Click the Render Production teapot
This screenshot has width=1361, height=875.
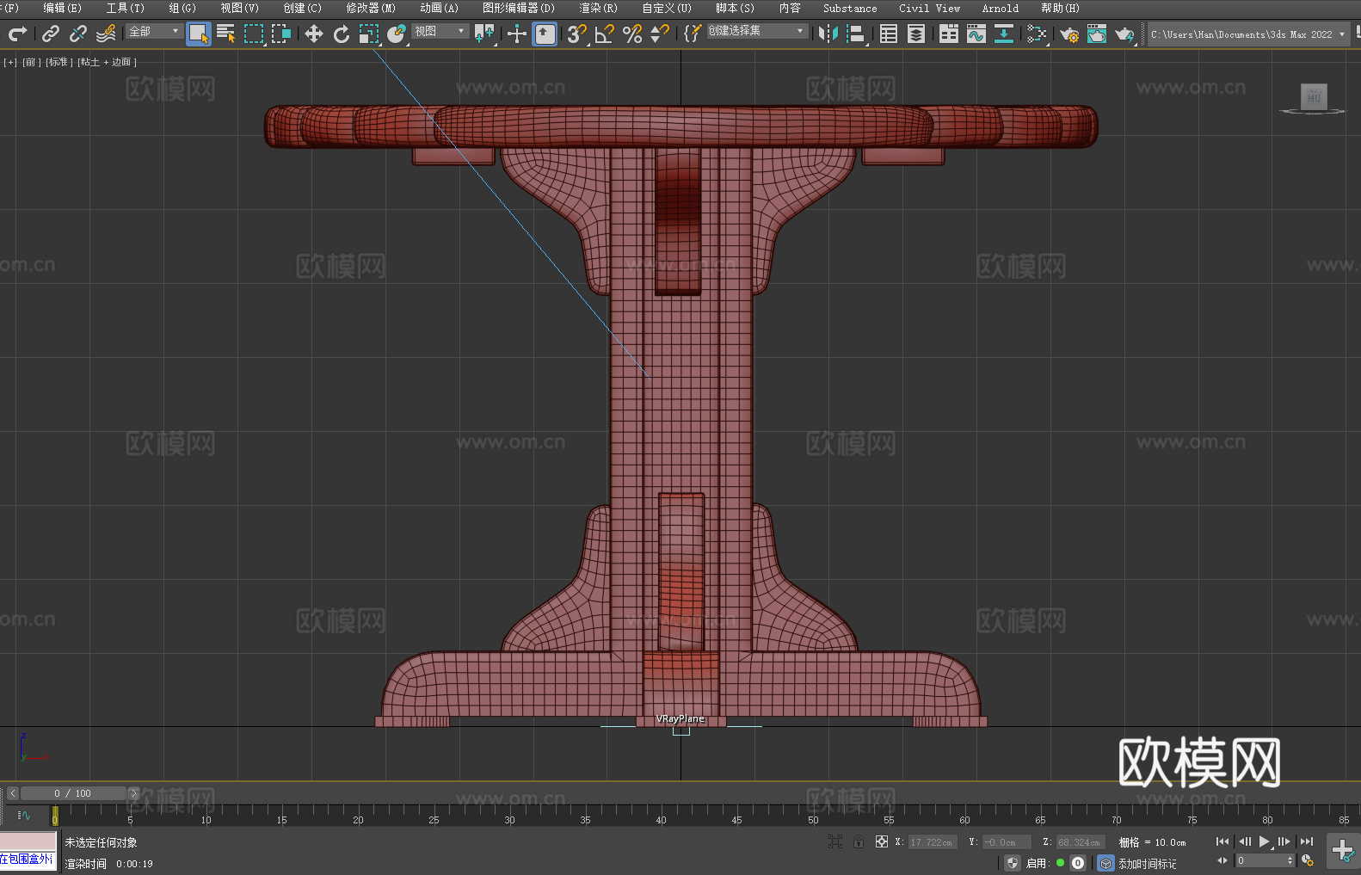tap(1124, 34)
